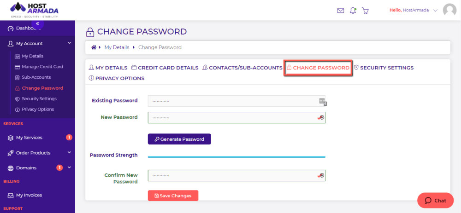Switch to the My Details tab
The height and width of the screenshot is (213, 461).
108,68
